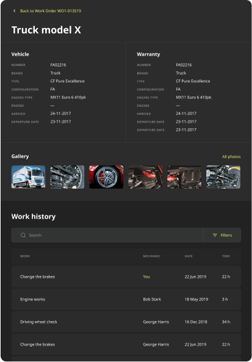Click Warranty number FA02216 value
Image resolution: width=252 pixels, height=362 pixels.
point(184,65)
